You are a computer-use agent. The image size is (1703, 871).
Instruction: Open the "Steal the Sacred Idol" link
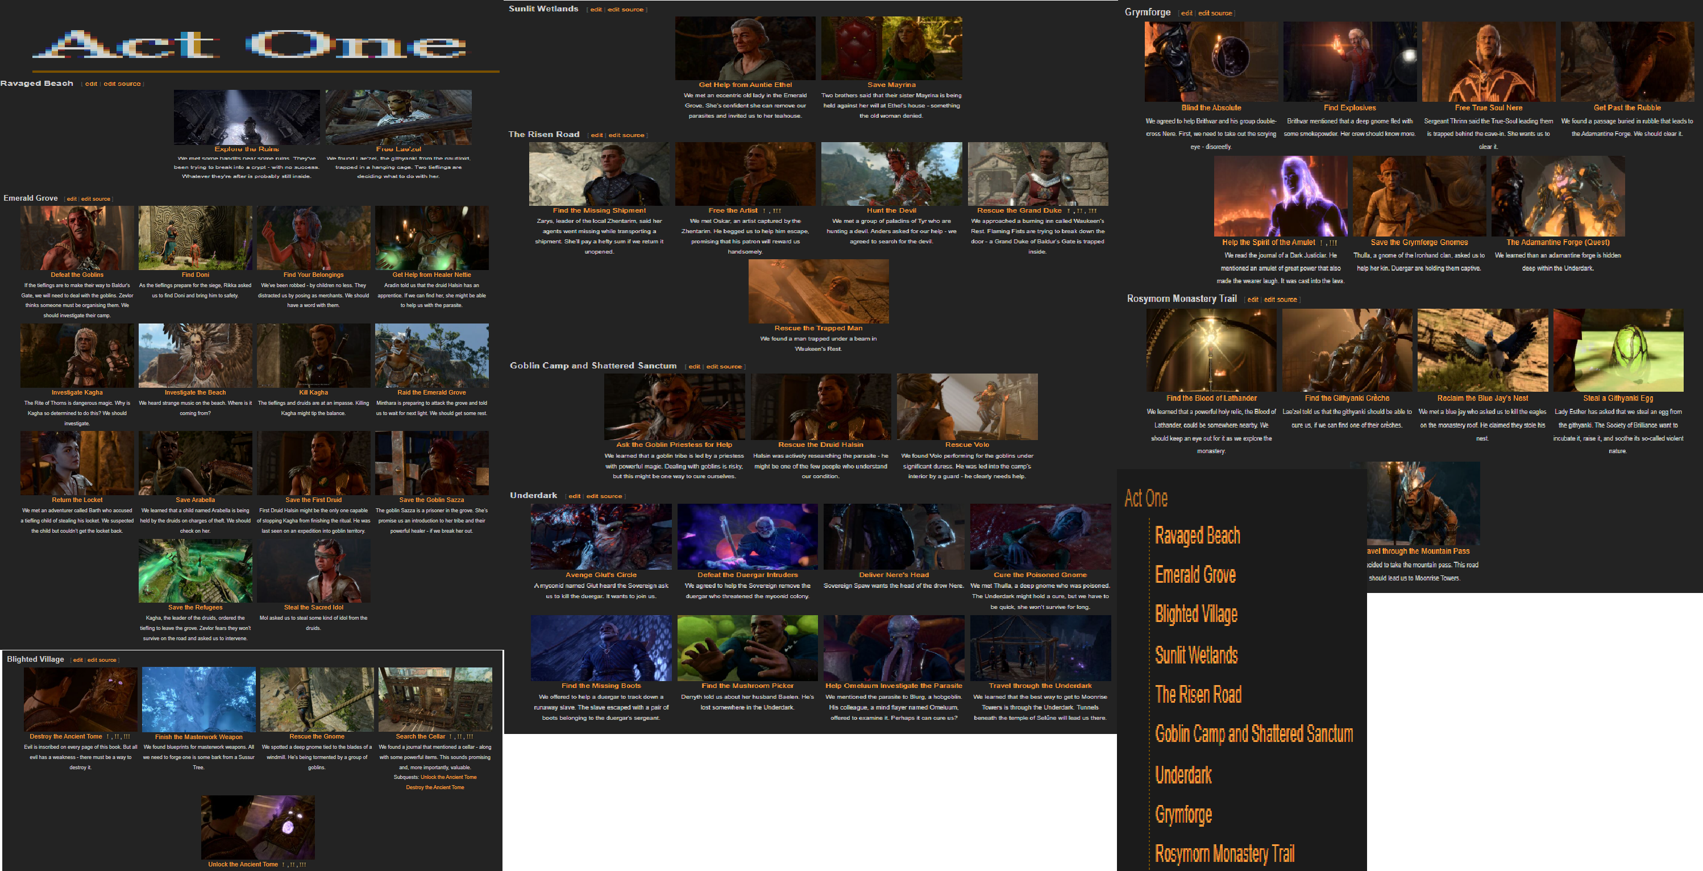click(x=313, y=607)
